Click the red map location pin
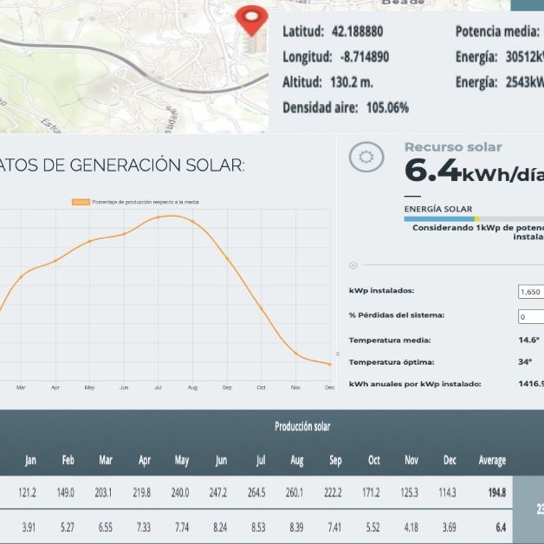 click(x=251, y=21)
